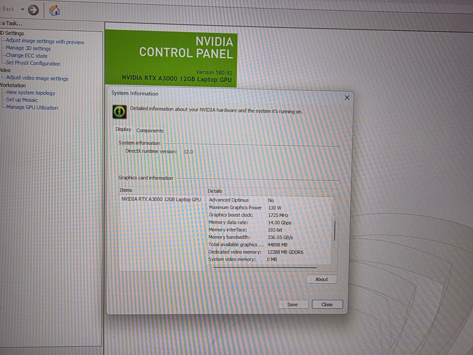
Task: Select the Video tree category
Action: [x=5, y=70]
